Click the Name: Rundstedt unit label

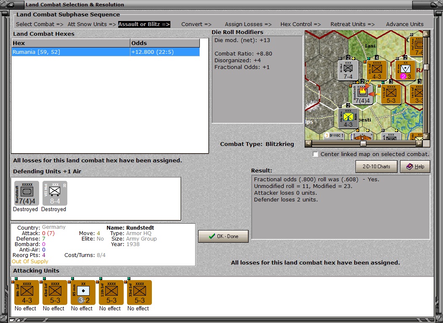130,228
